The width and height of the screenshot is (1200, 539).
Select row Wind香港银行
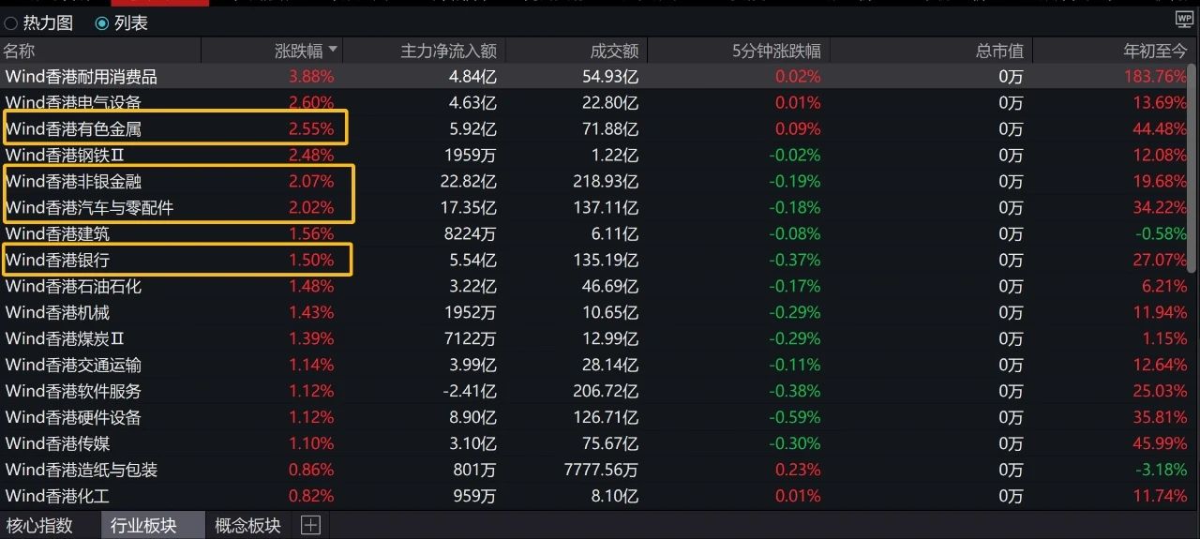click(x=594, y=261)
